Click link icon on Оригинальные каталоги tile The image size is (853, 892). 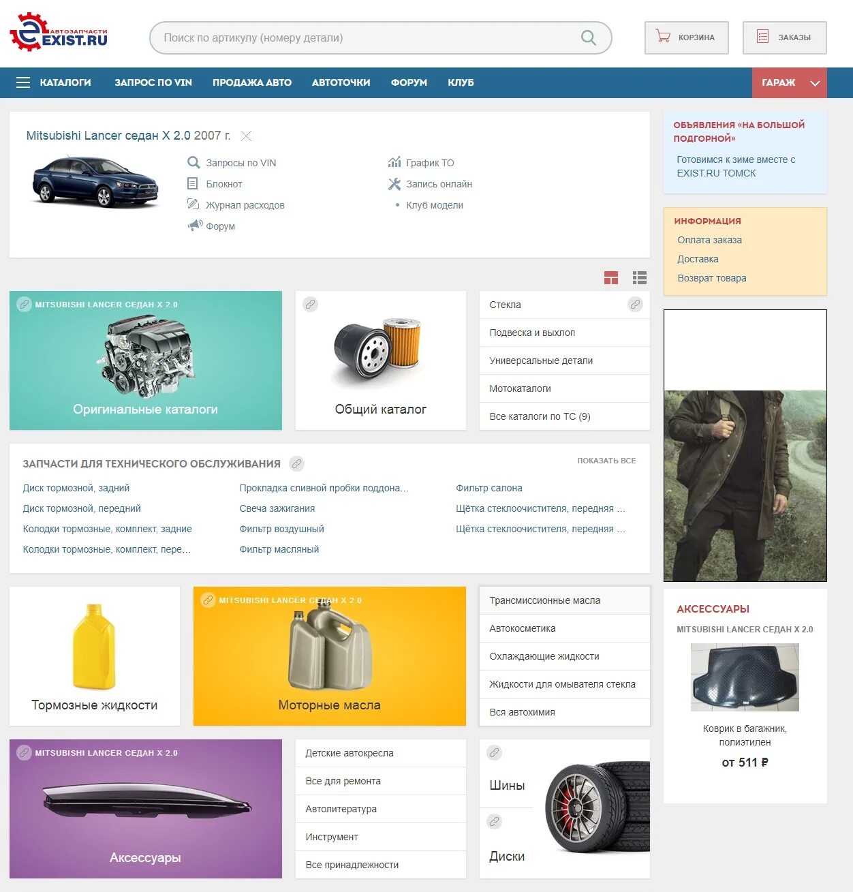tap(25, 305)
